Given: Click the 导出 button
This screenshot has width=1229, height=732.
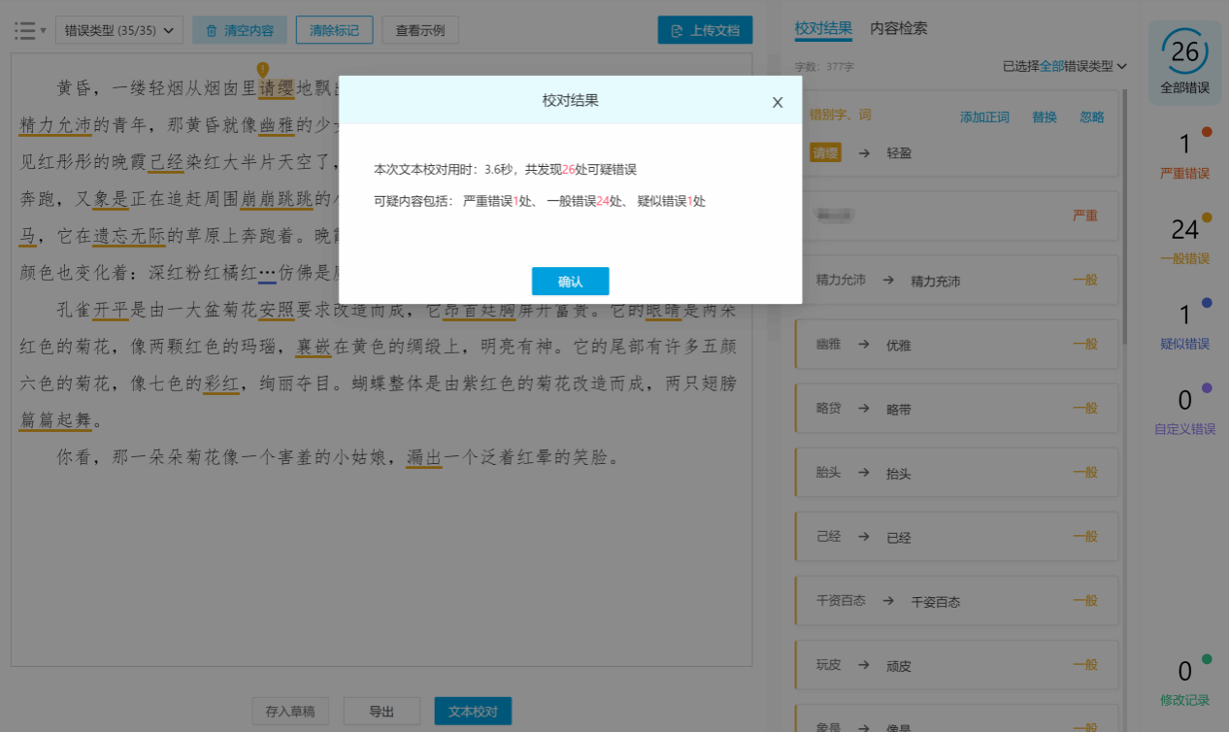Looking at the screenshot, I should tap(382, 712).
